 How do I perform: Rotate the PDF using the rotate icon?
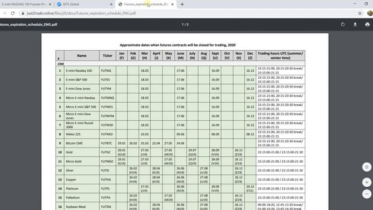pyautogui.click(x=343, y=24)
